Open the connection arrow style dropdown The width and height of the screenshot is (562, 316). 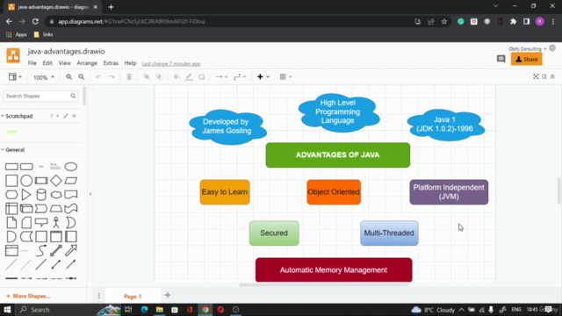pyautogui.click(x=221, y=76)
